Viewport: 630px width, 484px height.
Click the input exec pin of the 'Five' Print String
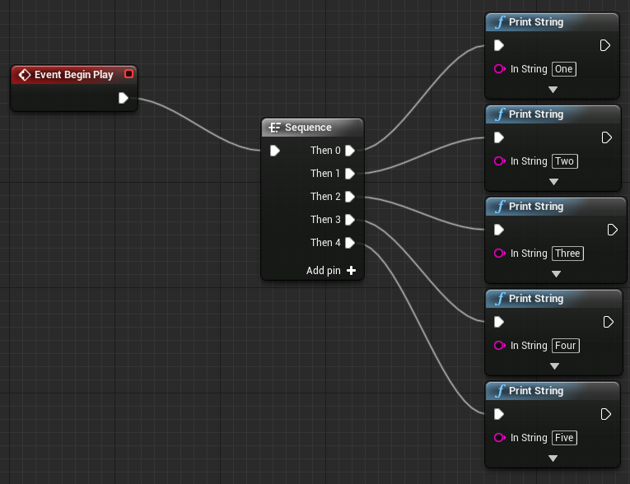(499, 414)
